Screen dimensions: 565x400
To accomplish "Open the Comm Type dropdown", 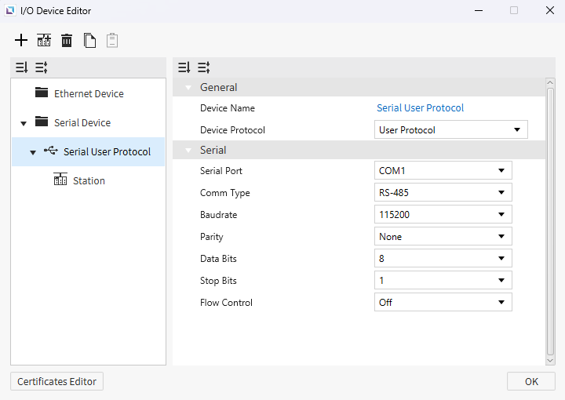I will (x=443, y=193).
